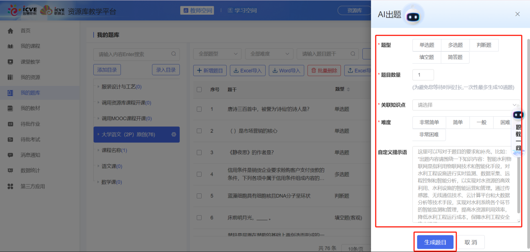The width and height of the screenshot is (530, 252).
Task: Click the 首页 home icon in the sidebar
Action: (10, 30)
